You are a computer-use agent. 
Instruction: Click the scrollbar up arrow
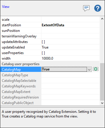(102, 19)
